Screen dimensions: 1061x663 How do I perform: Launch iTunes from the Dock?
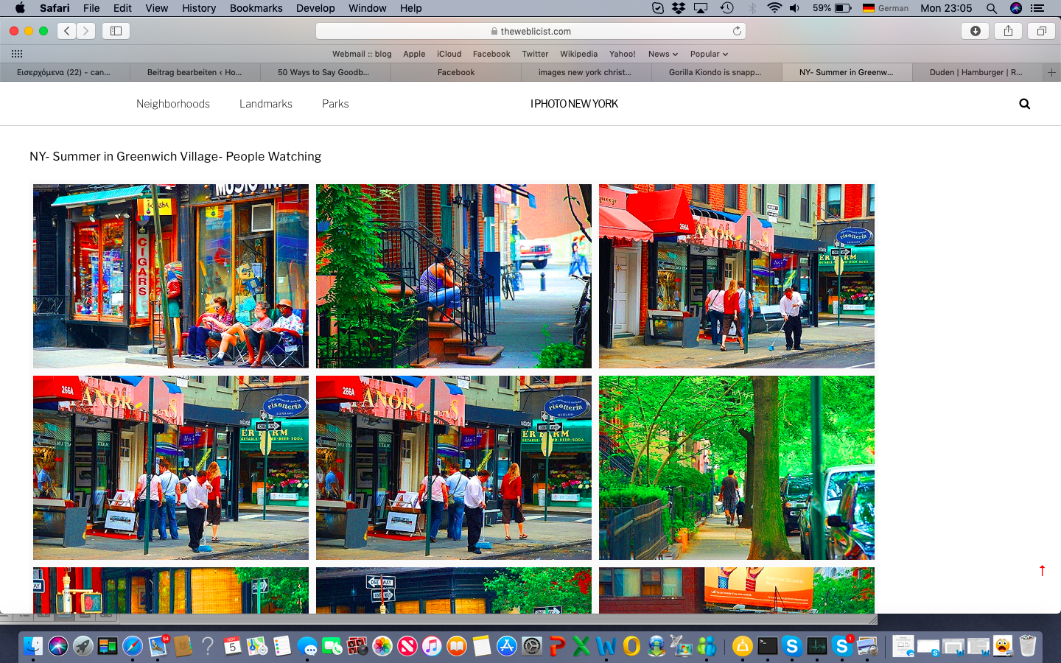click(x=432, y=646)
